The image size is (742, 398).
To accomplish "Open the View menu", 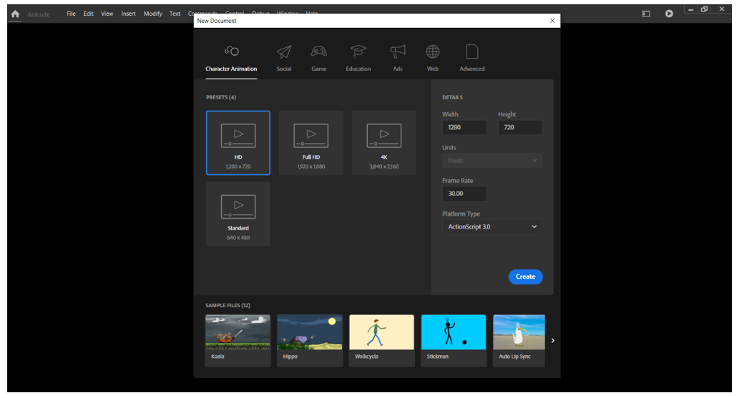I will pyautogui.click(x=107, y=14).
